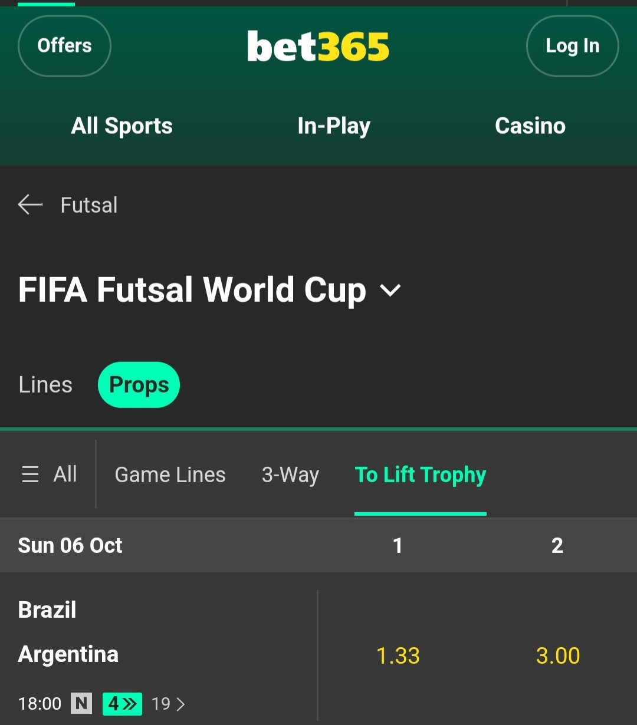Tap the N neutral venue badge
Screen dimensions: 637x725
(81, 703)
